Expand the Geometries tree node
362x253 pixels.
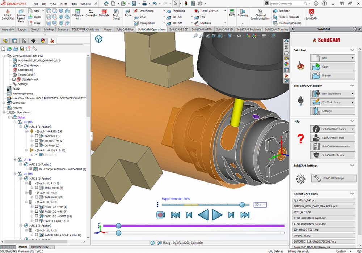tap(4, 103)
